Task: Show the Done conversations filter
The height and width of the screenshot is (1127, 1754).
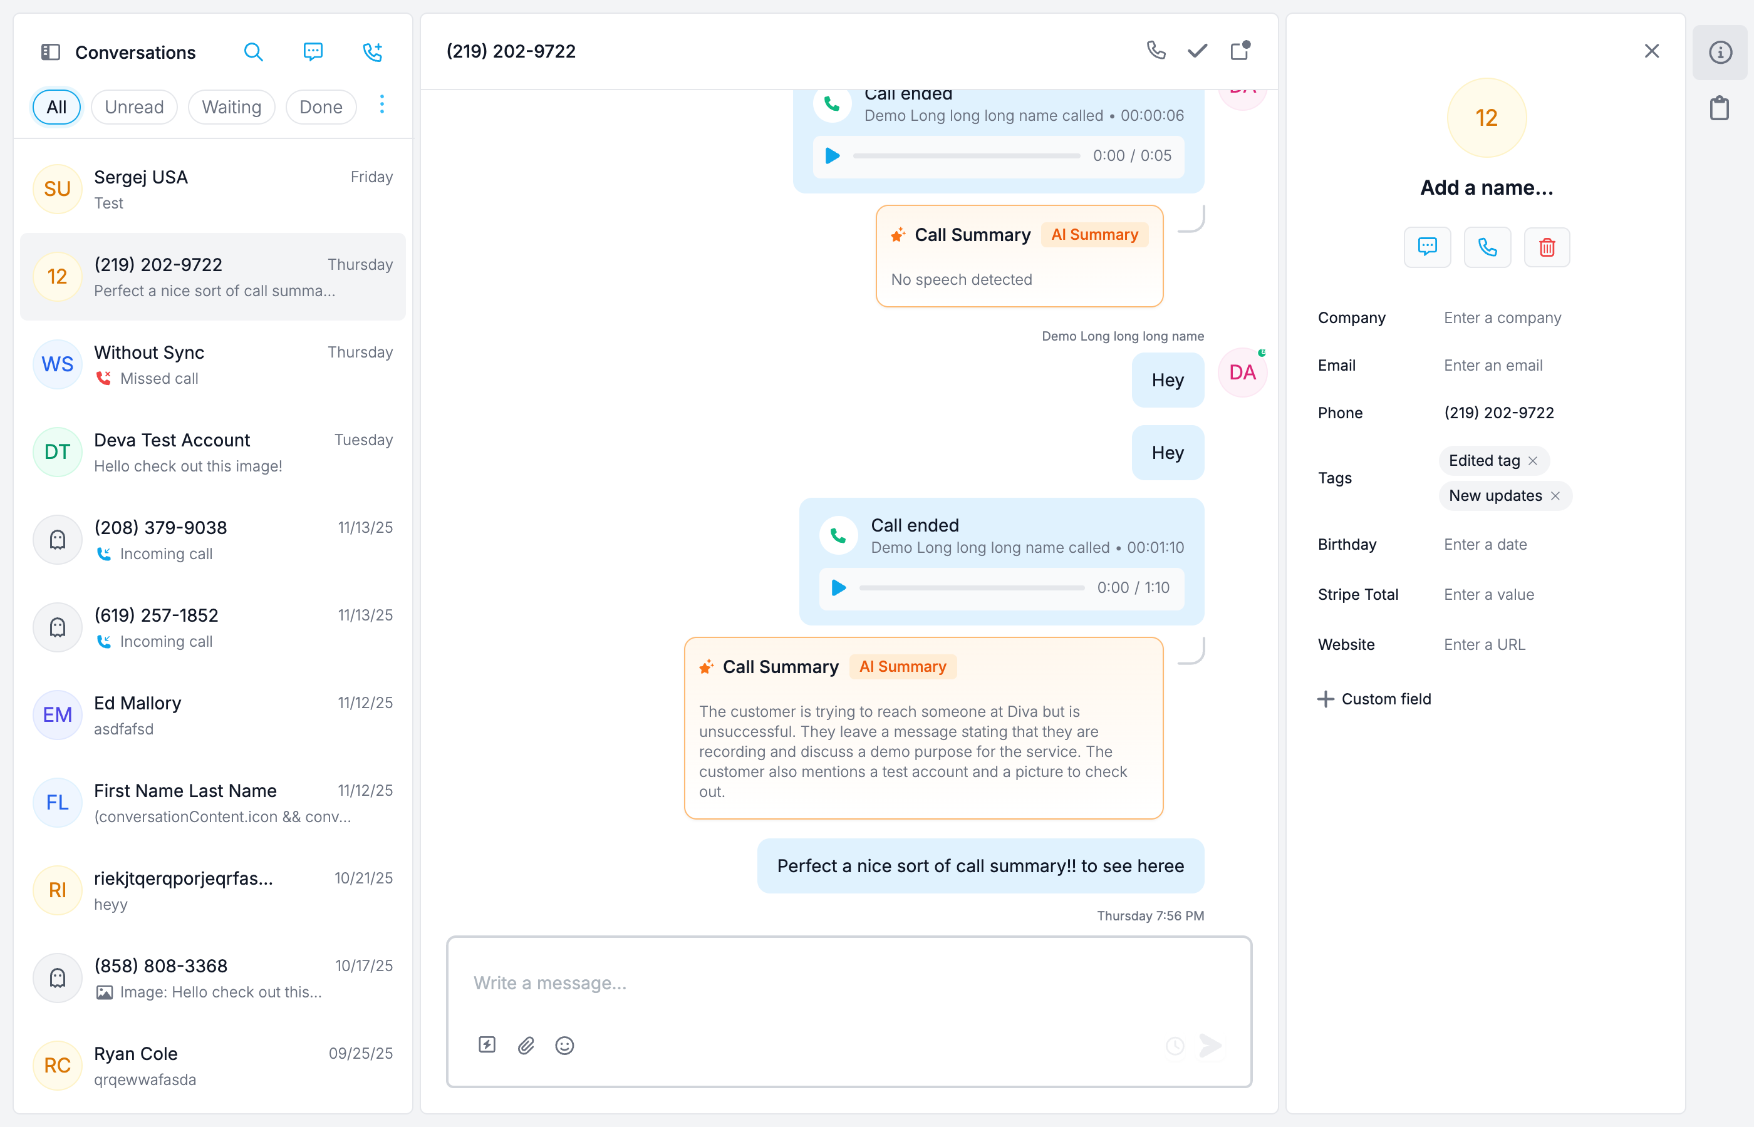Action: click(321, 107)
